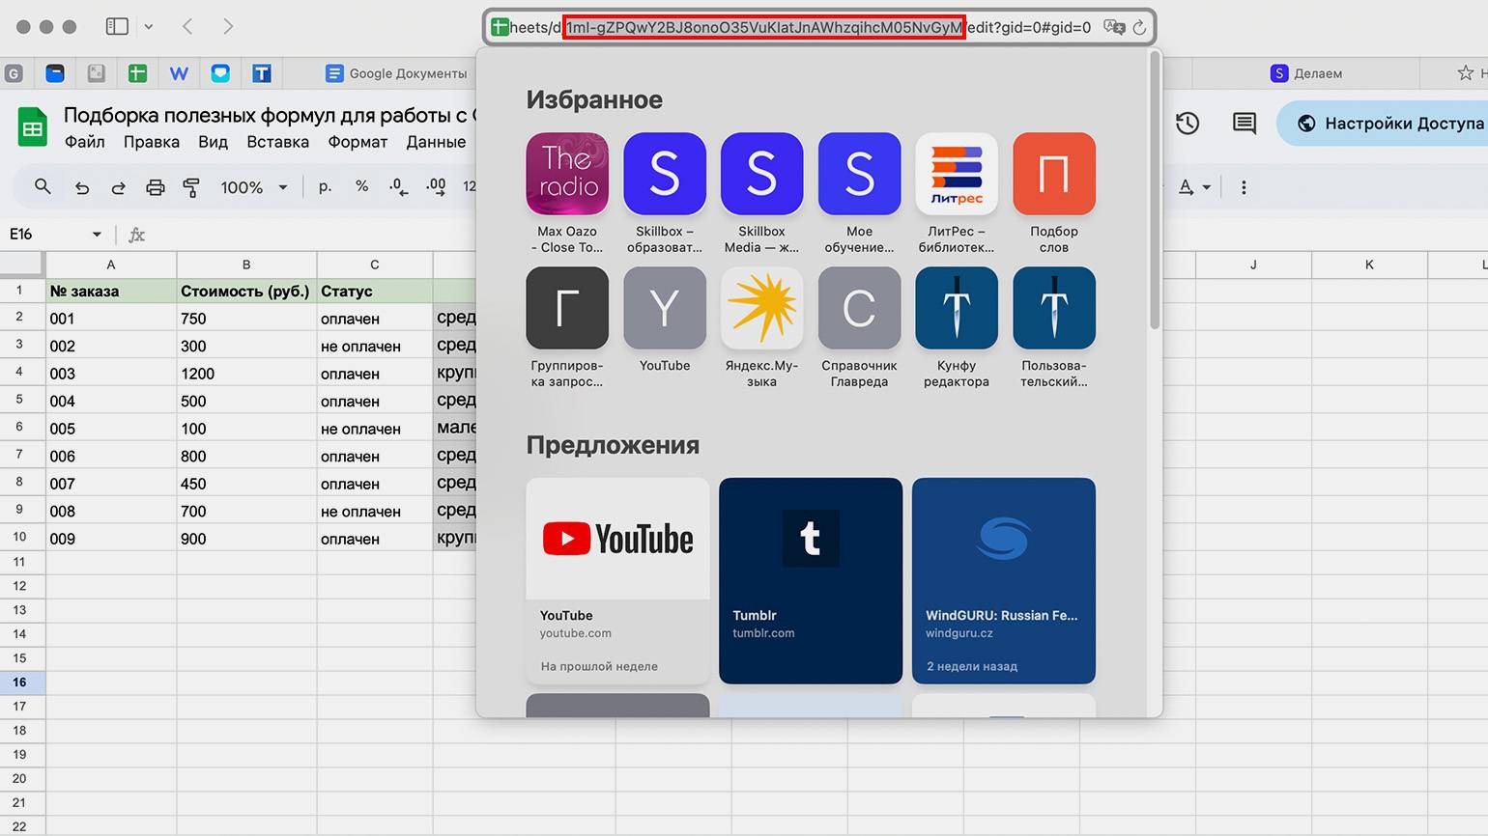Increase decimal places button
Image resolution: width=1488 pixels, height=836 pixels.
coord(436,186)
